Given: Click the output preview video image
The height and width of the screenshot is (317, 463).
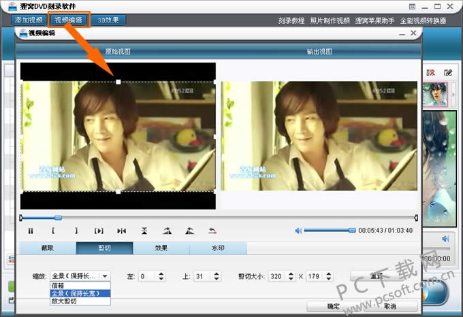Looking at the screenshot, I should click(319, 136).
